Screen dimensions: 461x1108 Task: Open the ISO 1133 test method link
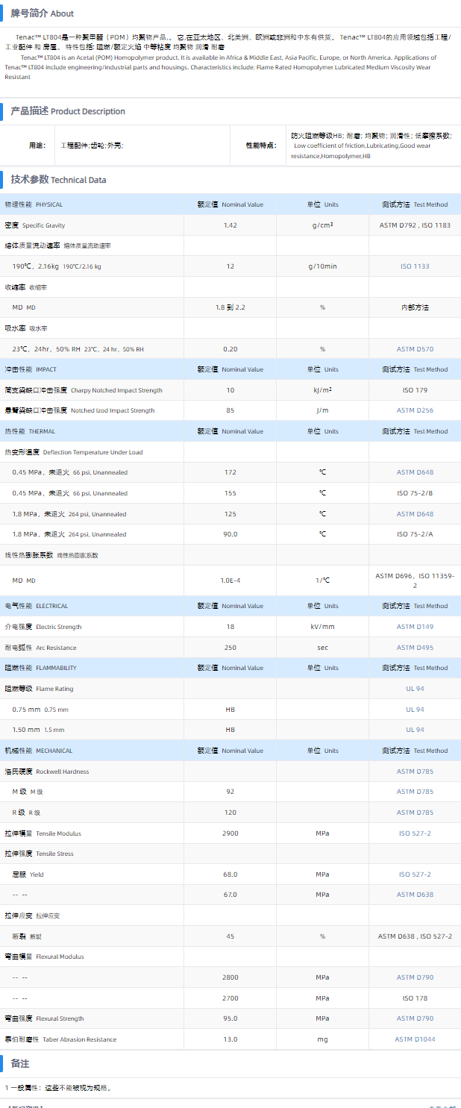415,266
